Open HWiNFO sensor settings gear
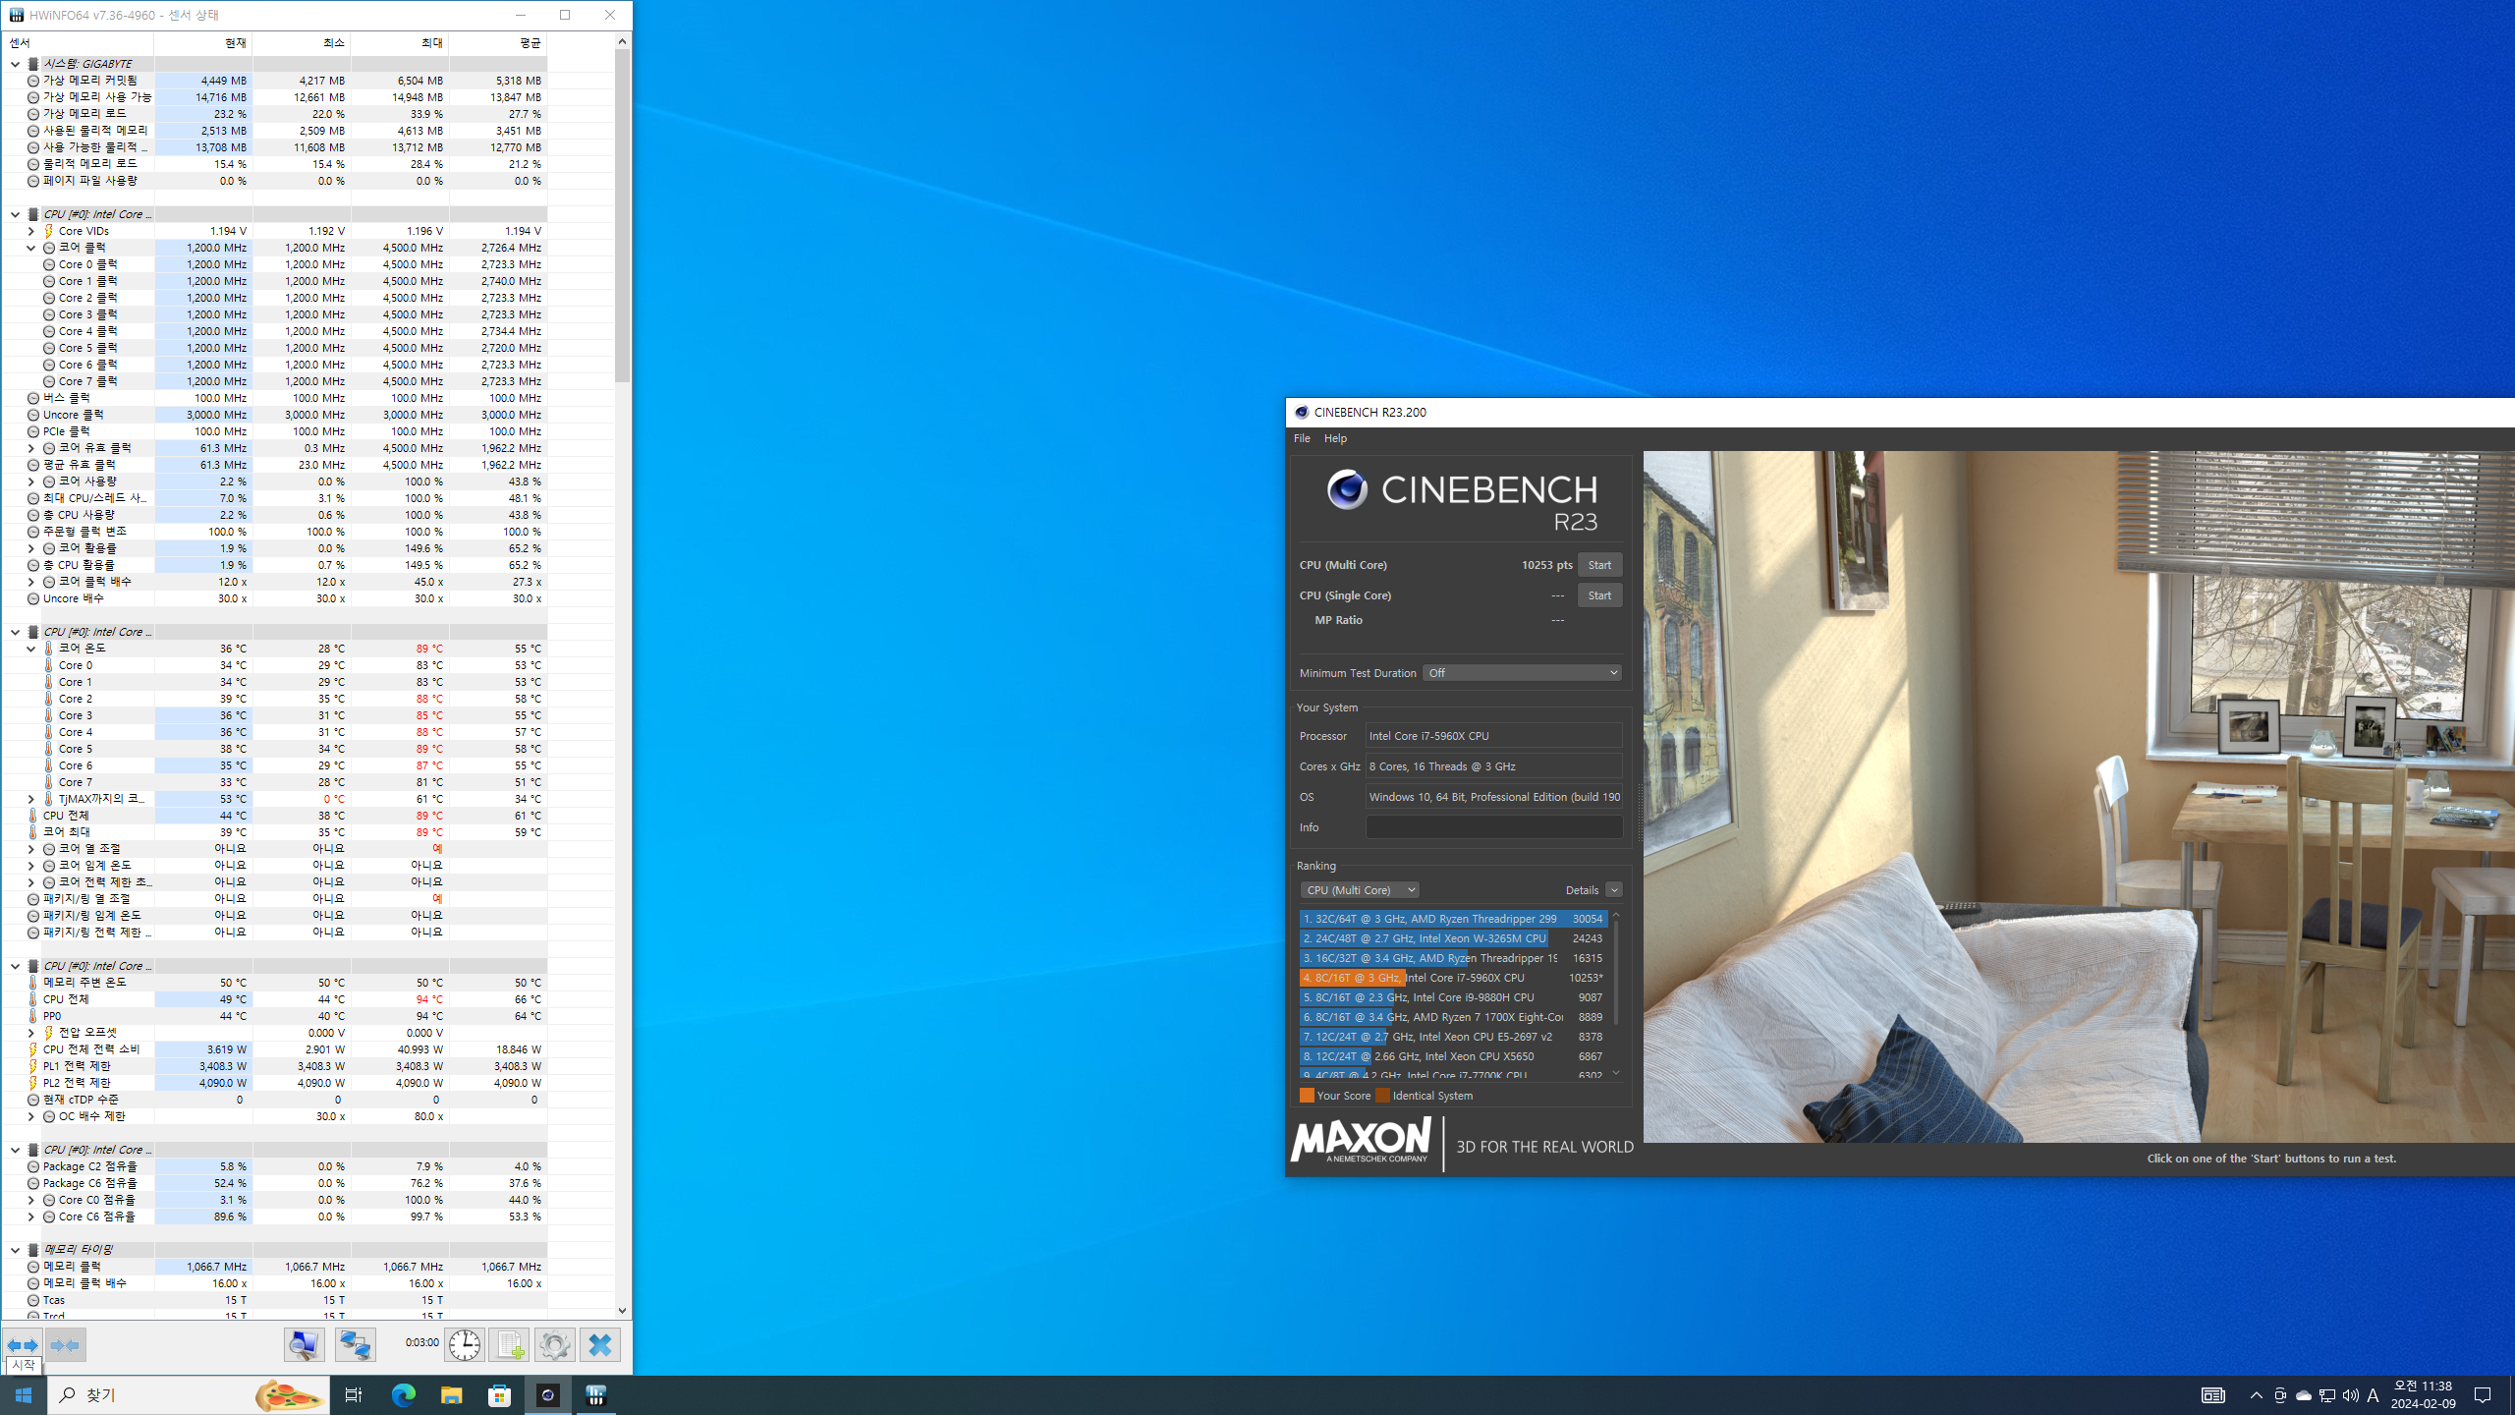Screen dimensions: 2515x1415 point(554,1344)
